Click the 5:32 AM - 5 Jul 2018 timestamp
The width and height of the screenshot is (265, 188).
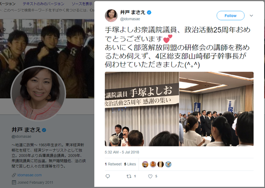122,152
